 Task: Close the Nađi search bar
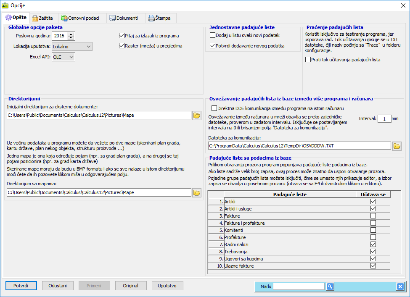click(400, 286)
